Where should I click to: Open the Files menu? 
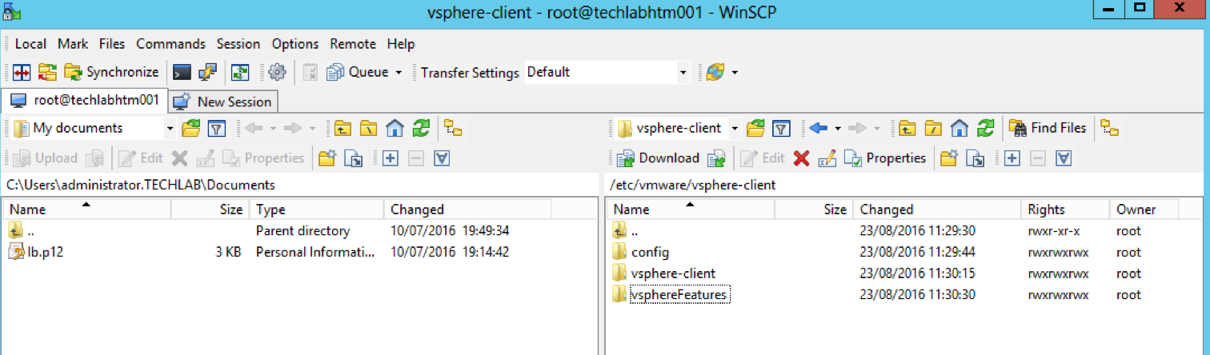112,44
